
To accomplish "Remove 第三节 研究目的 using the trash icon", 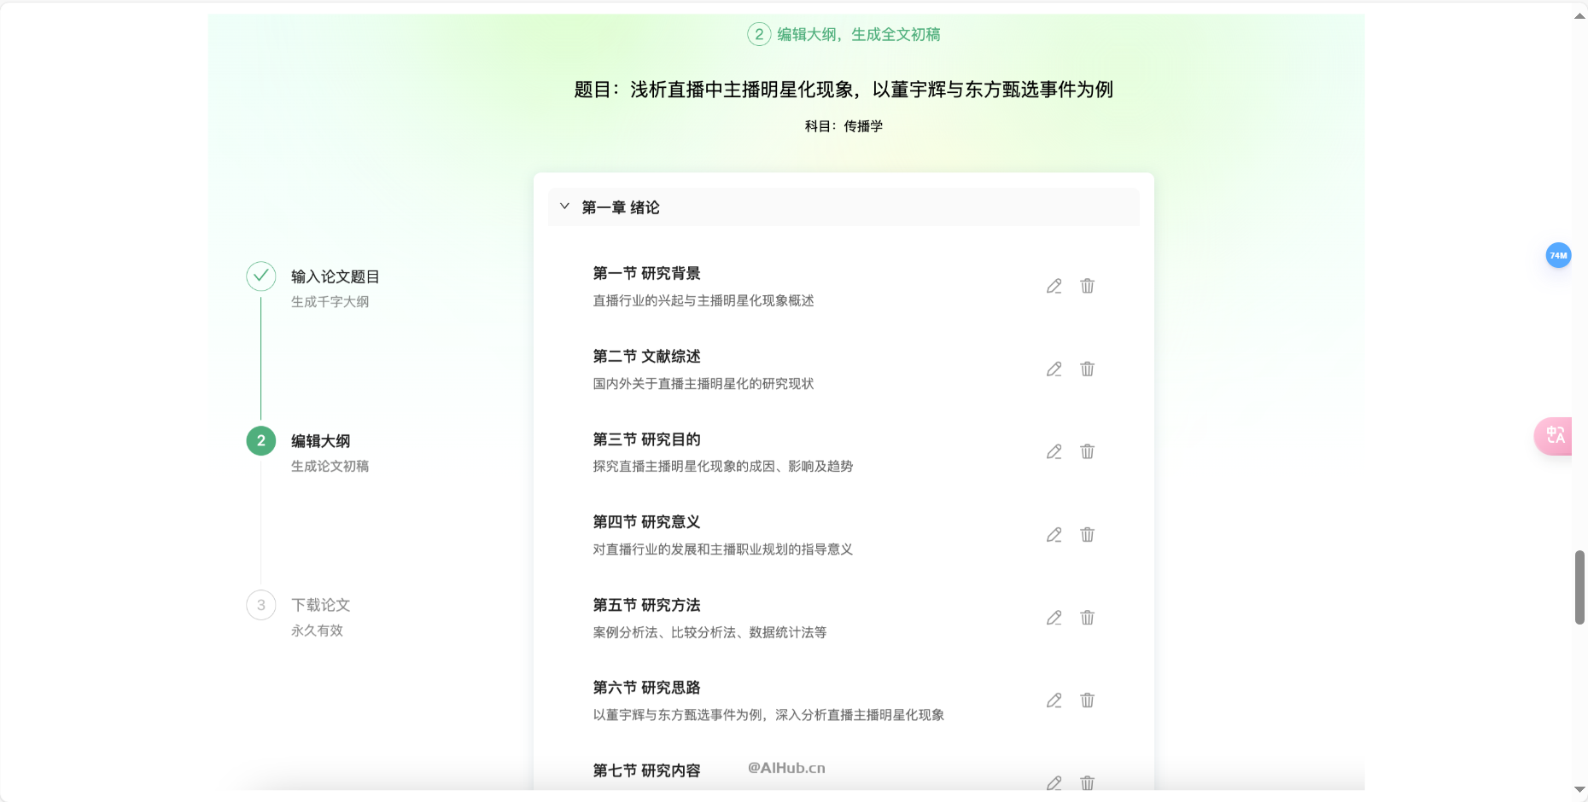I will click(1087, 451).
